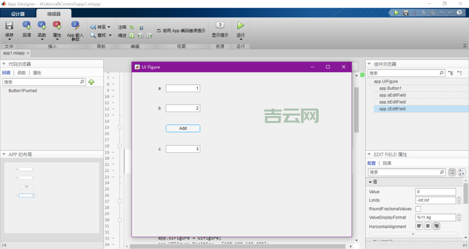Click the comment percent icon

131,27
